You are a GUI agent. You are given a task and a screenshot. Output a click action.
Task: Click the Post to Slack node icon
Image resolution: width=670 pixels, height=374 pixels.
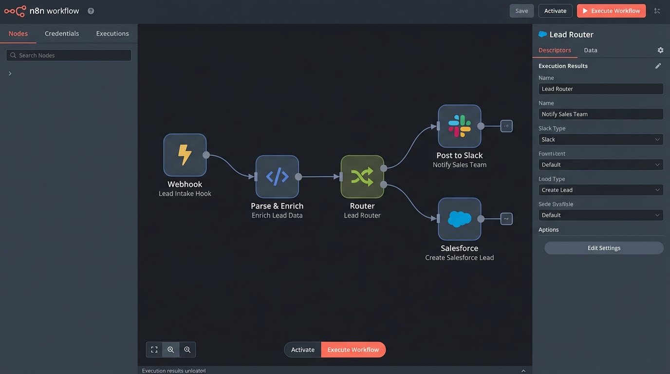tap(459, 126)
